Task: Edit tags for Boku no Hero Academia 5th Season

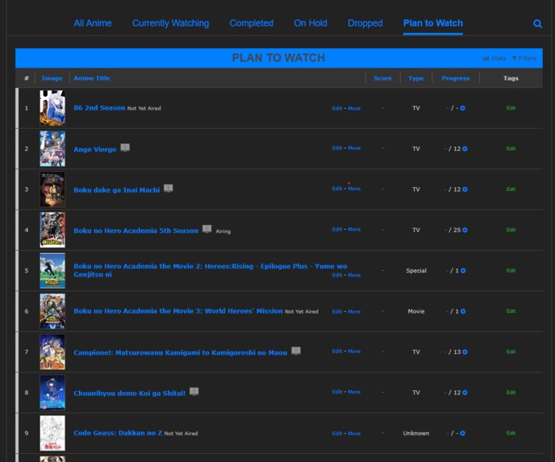Action: tap(511, 230)
